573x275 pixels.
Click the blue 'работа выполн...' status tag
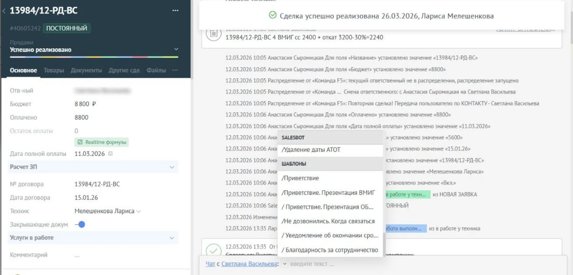406,228
